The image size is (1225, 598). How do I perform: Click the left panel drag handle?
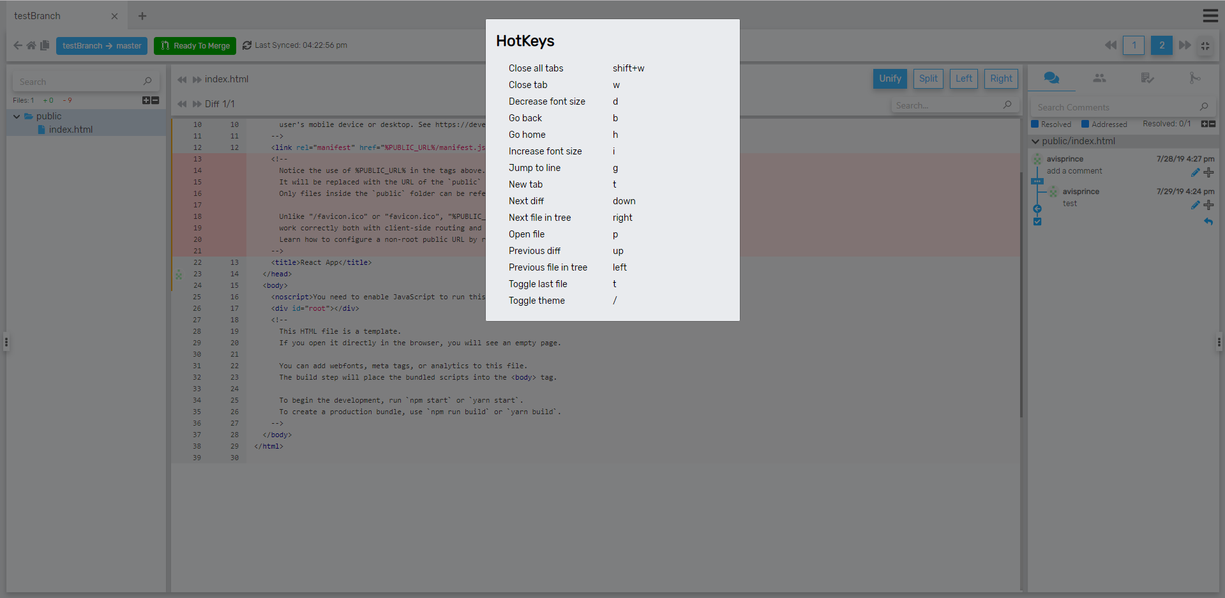pos(6,342)
